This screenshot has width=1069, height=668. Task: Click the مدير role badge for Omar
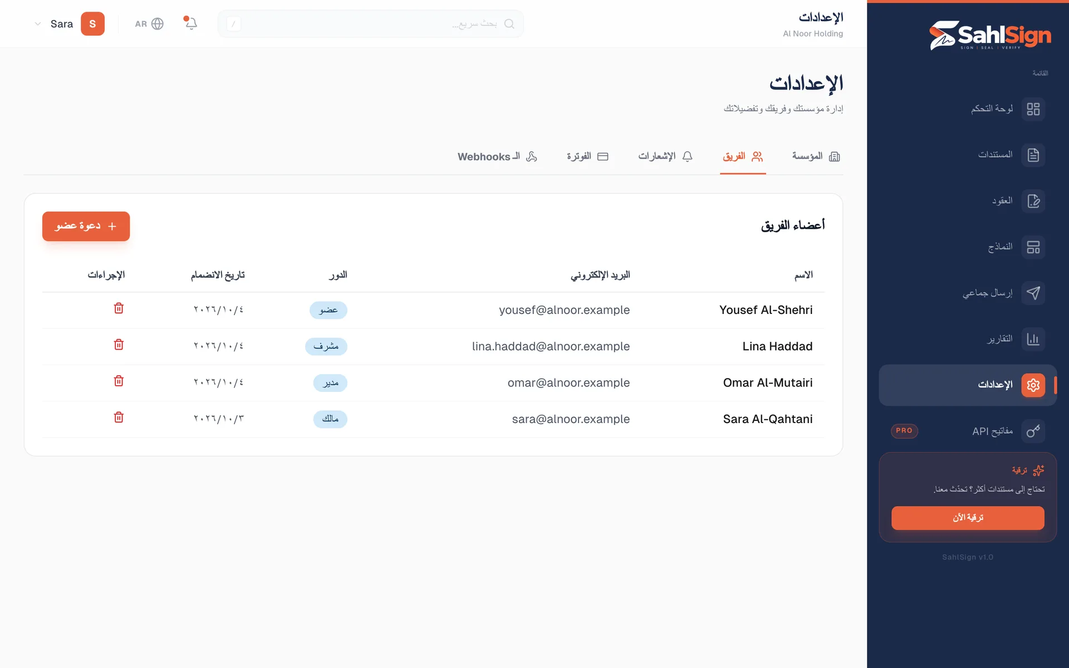coord(330,383)
